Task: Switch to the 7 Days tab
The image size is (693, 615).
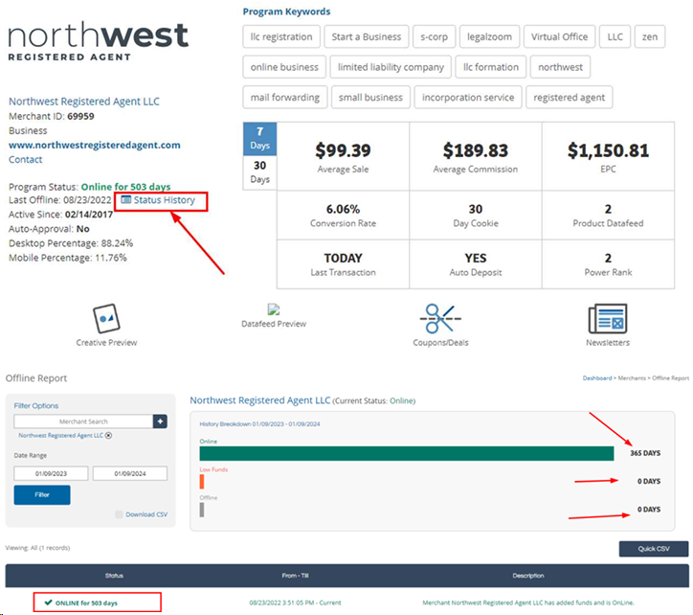Action: 260,139
